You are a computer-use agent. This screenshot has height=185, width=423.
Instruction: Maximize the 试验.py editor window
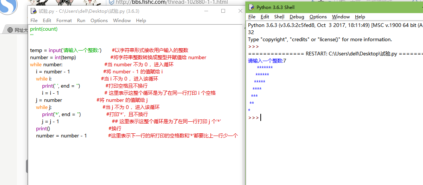tap(223, 11)
